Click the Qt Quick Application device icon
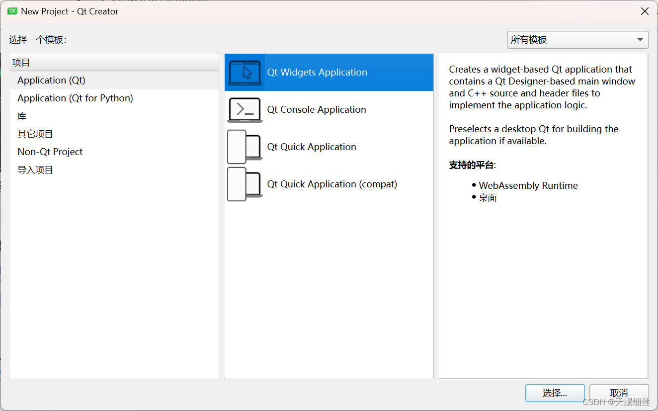This screenshot has width=658, height=411. 245,147
